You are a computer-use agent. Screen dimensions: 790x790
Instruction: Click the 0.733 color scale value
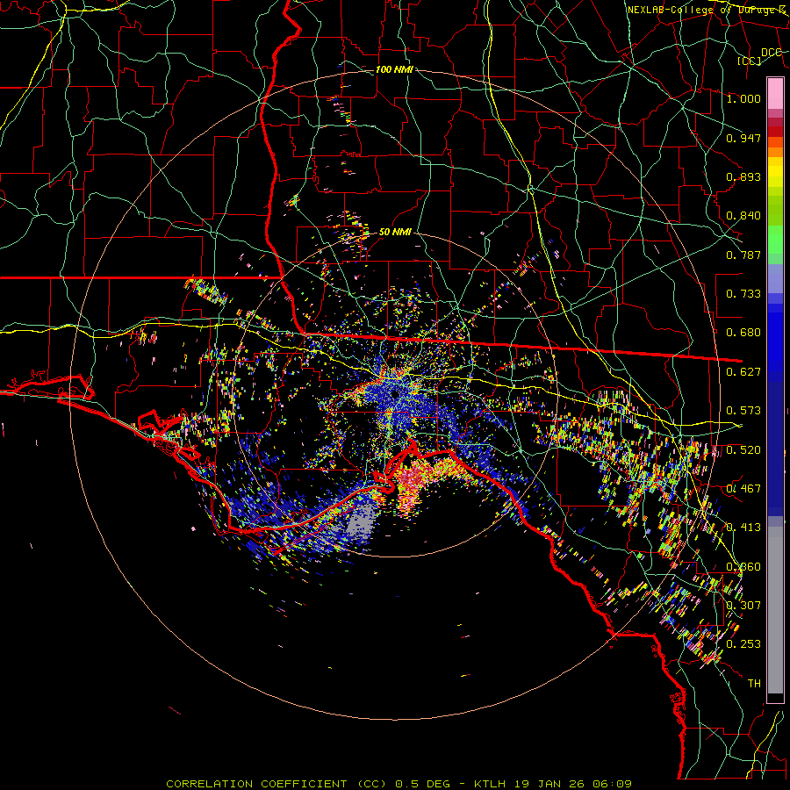point(743,294)
